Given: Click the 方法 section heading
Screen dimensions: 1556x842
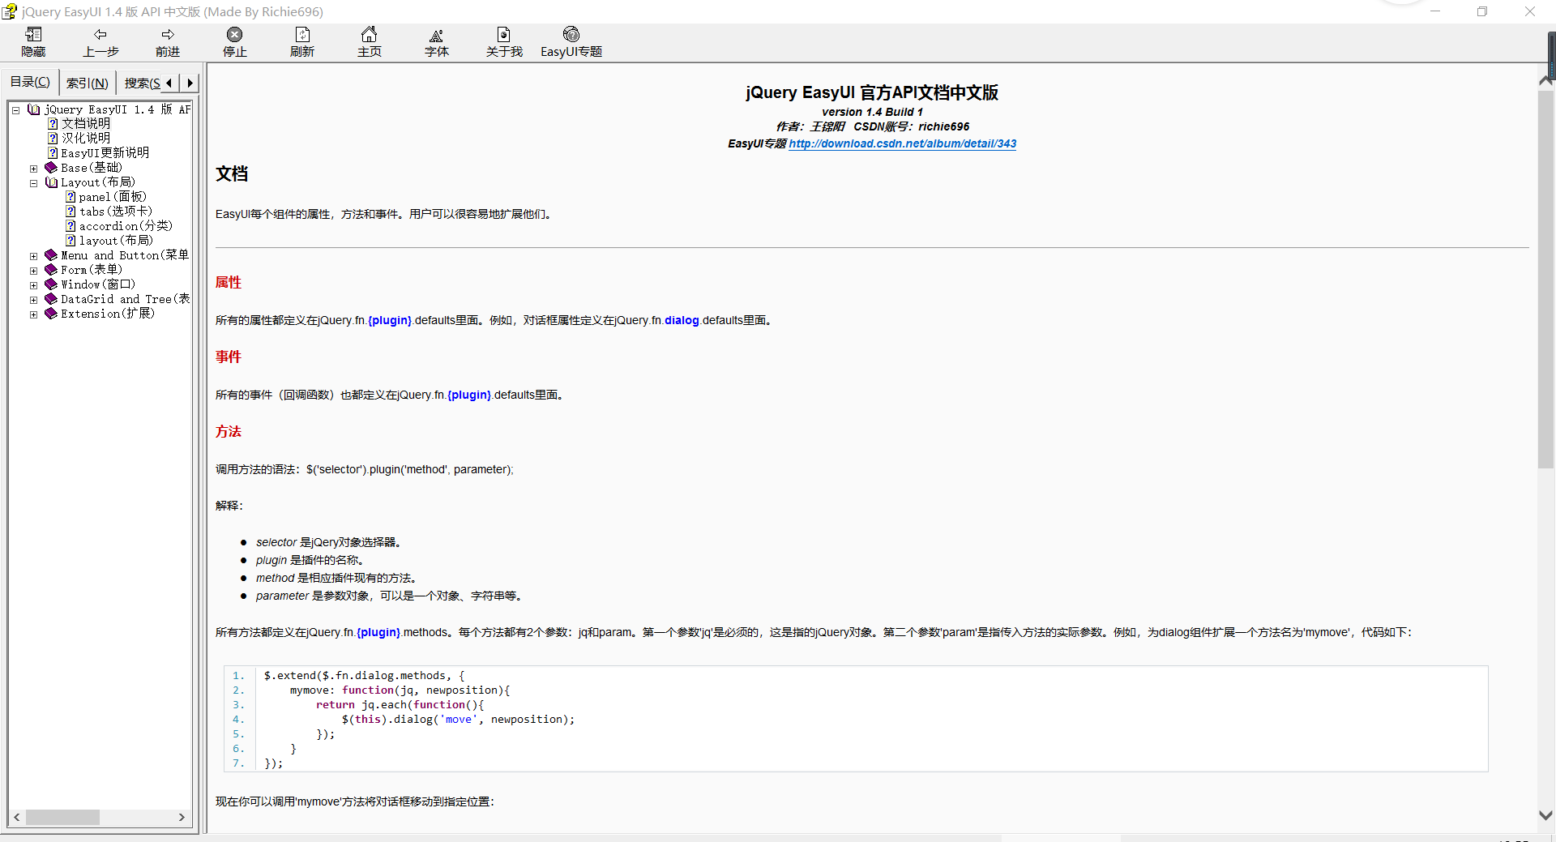Looking at the screenshot, I should (229, 431).
